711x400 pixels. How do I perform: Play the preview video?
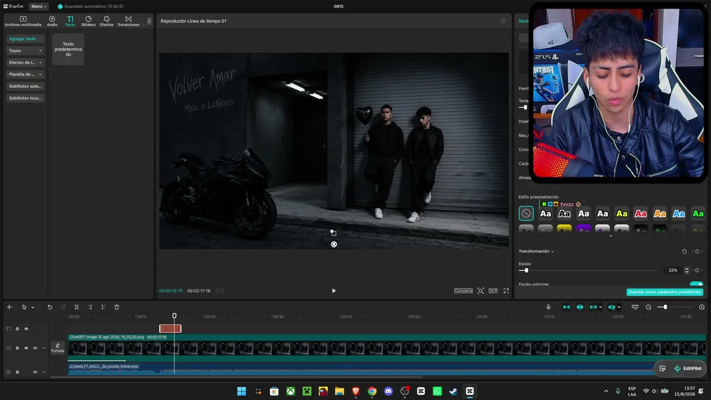click(x=334, y=291)
